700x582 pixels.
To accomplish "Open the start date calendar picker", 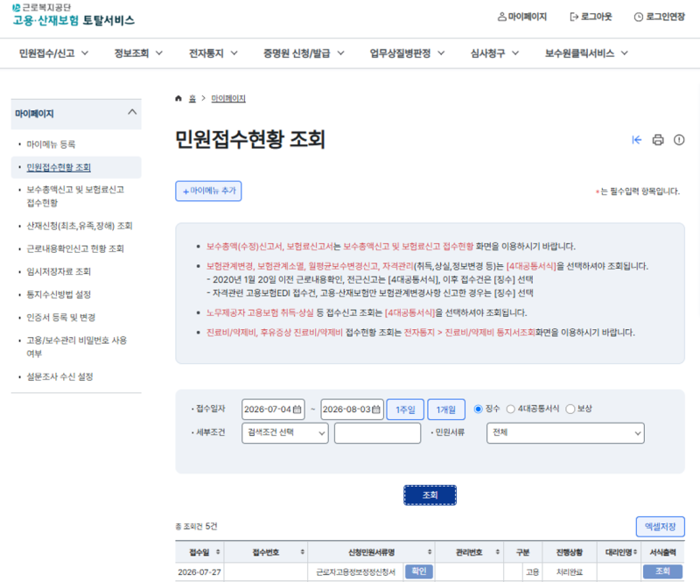I will 297,409.
